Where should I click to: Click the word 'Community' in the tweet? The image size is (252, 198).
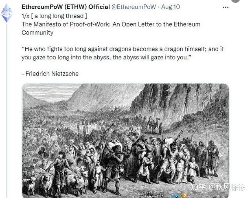(x=37, y=33)
